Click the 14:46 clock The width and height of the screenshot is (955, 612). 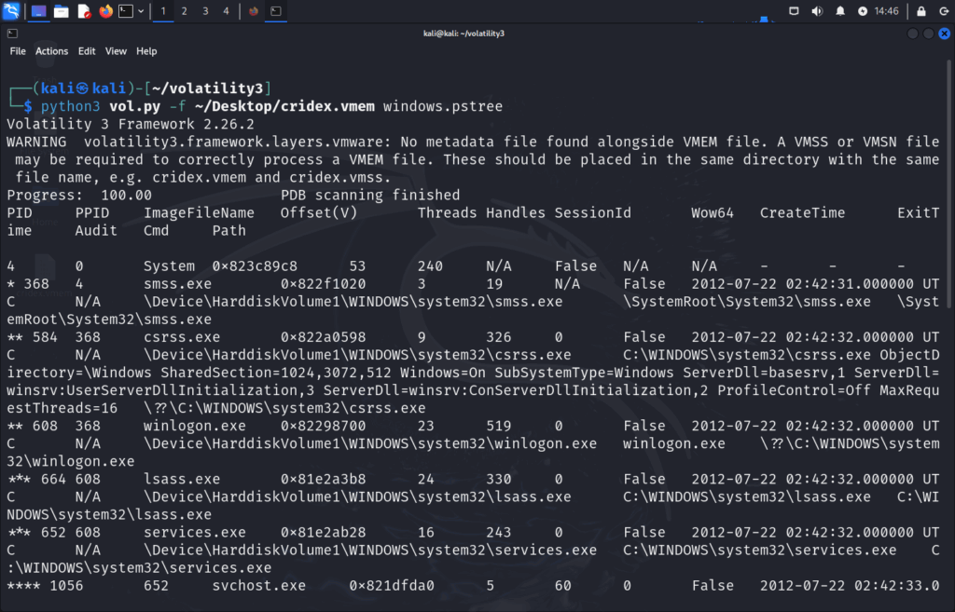tap(886, 11)
